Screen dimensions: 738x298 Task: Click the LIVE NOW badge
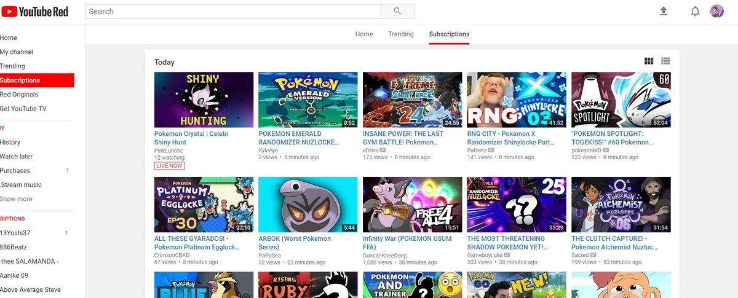click(x=170, y=166)
